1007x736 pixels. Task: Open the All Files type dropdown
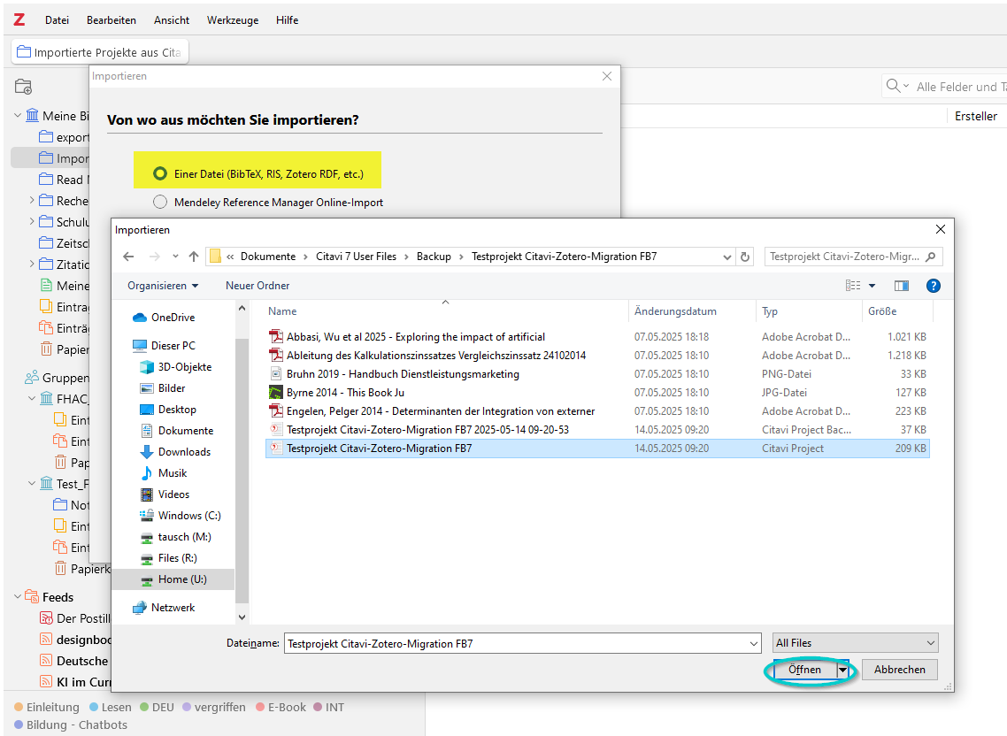click(856, 643)
